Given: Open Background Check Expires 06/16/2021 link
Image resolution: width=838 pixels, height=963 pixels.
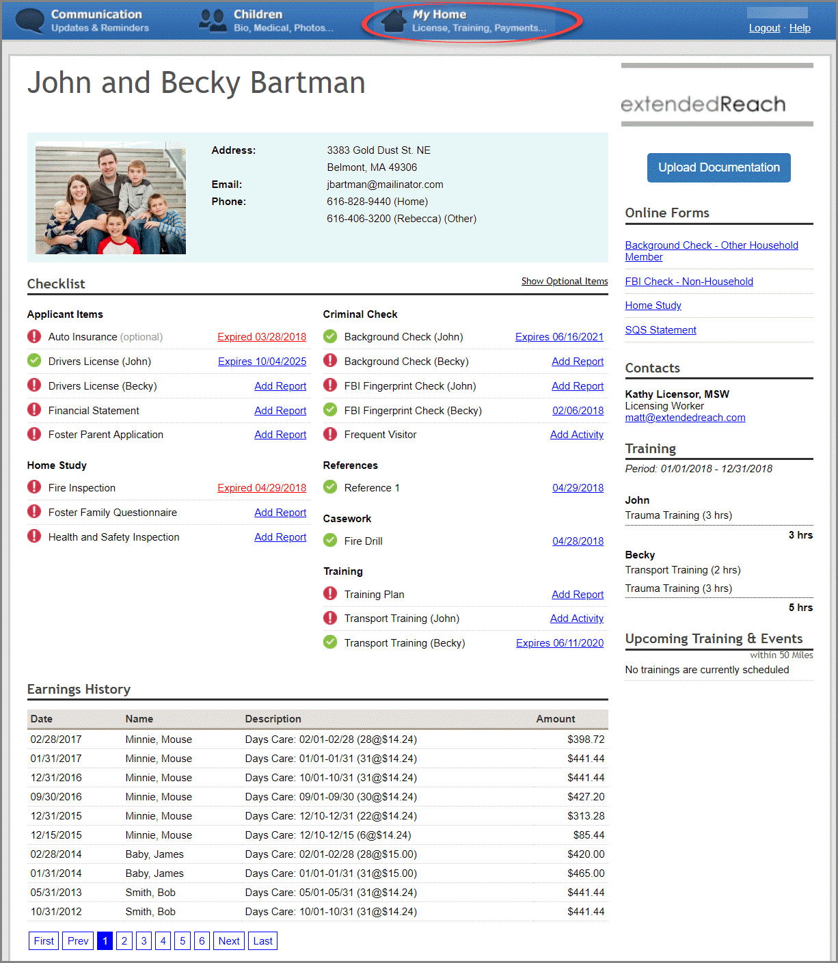Looking at the screenshot, I should 559,337.
